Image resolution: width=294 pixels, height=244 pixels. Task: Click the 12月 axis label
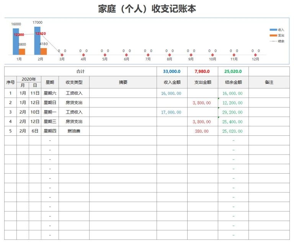coord(255,59)
